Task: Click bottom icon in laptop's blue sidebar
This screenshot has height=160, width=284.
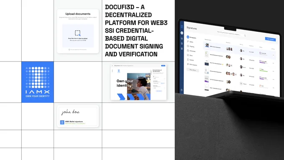Action: tap(182, 90)
